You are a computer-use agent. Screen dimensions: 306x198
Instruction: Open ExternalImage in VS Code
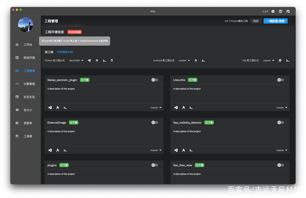coord(50,150)
